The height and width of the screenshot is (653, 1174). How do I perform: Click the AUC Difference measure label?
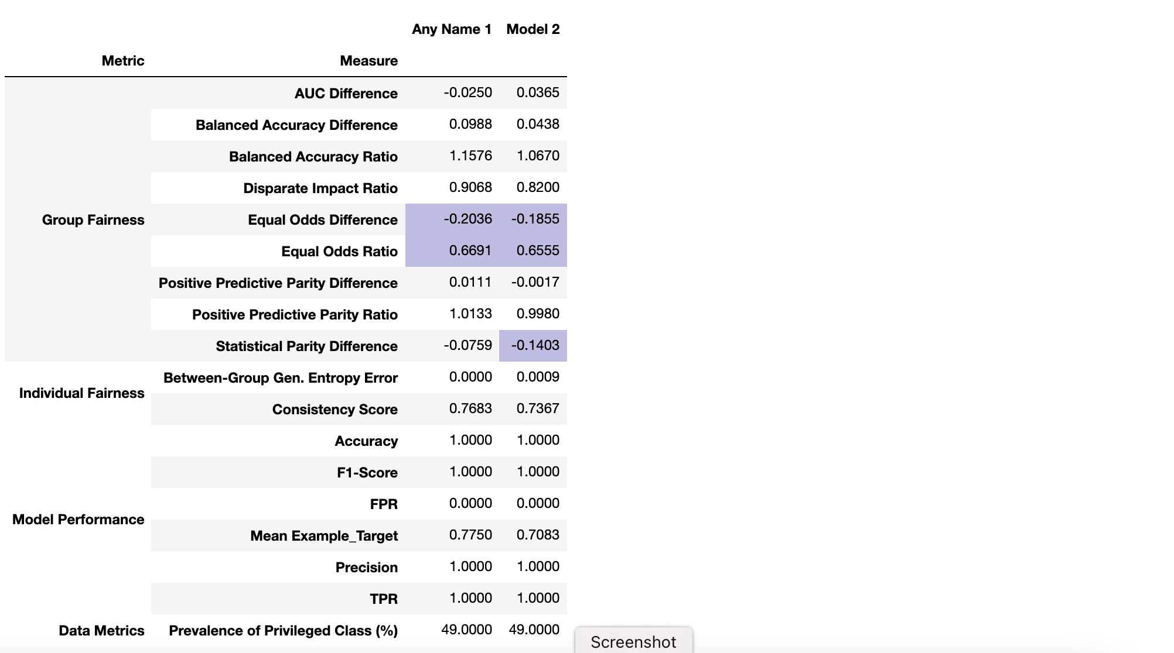click(346, 94)
